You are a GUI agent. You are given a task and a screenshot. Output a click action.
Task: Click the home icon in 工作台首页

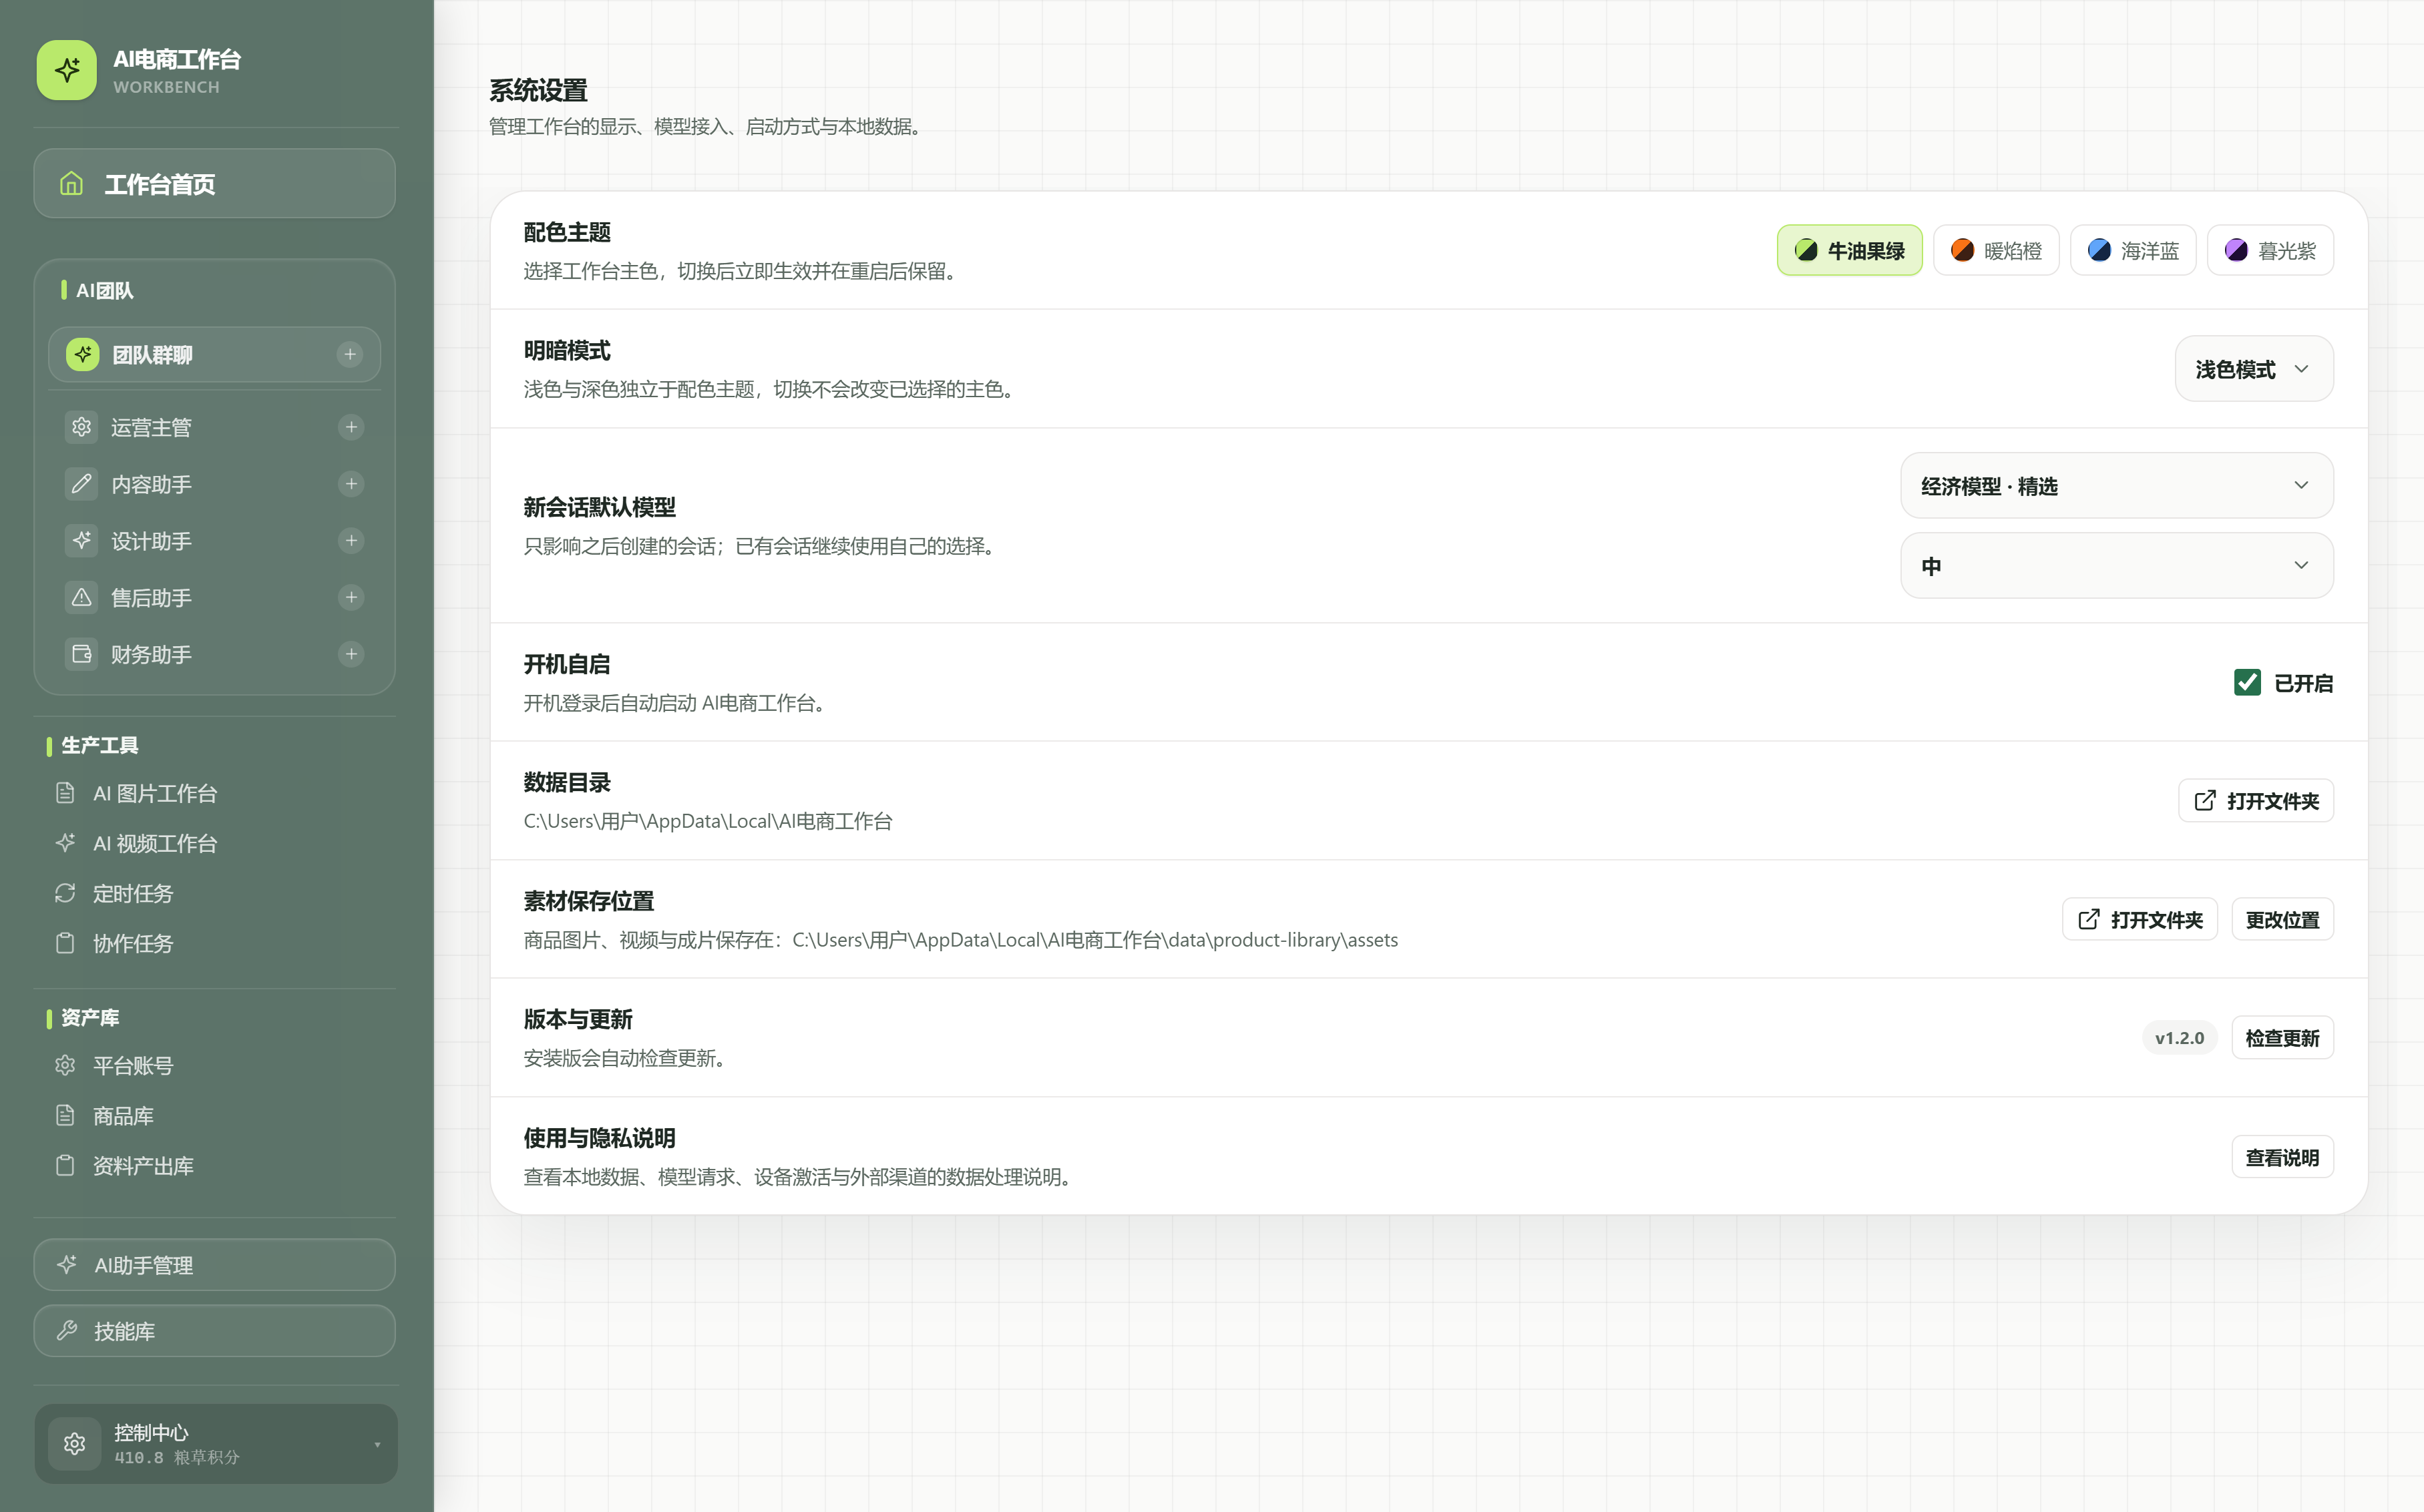coord(71,184)
